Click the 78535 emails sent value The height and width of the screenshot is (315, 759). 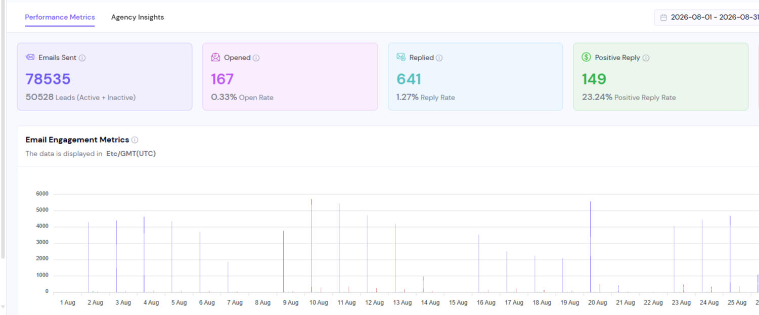click(48, 79)
